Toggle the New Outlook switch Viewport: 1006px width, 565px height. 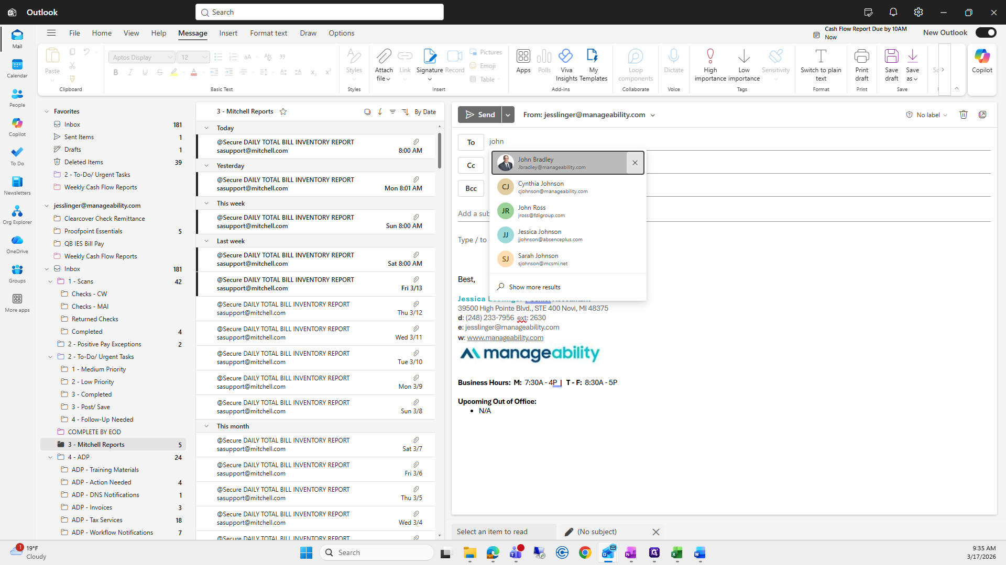pyautogui.click(x=986, y=32)
